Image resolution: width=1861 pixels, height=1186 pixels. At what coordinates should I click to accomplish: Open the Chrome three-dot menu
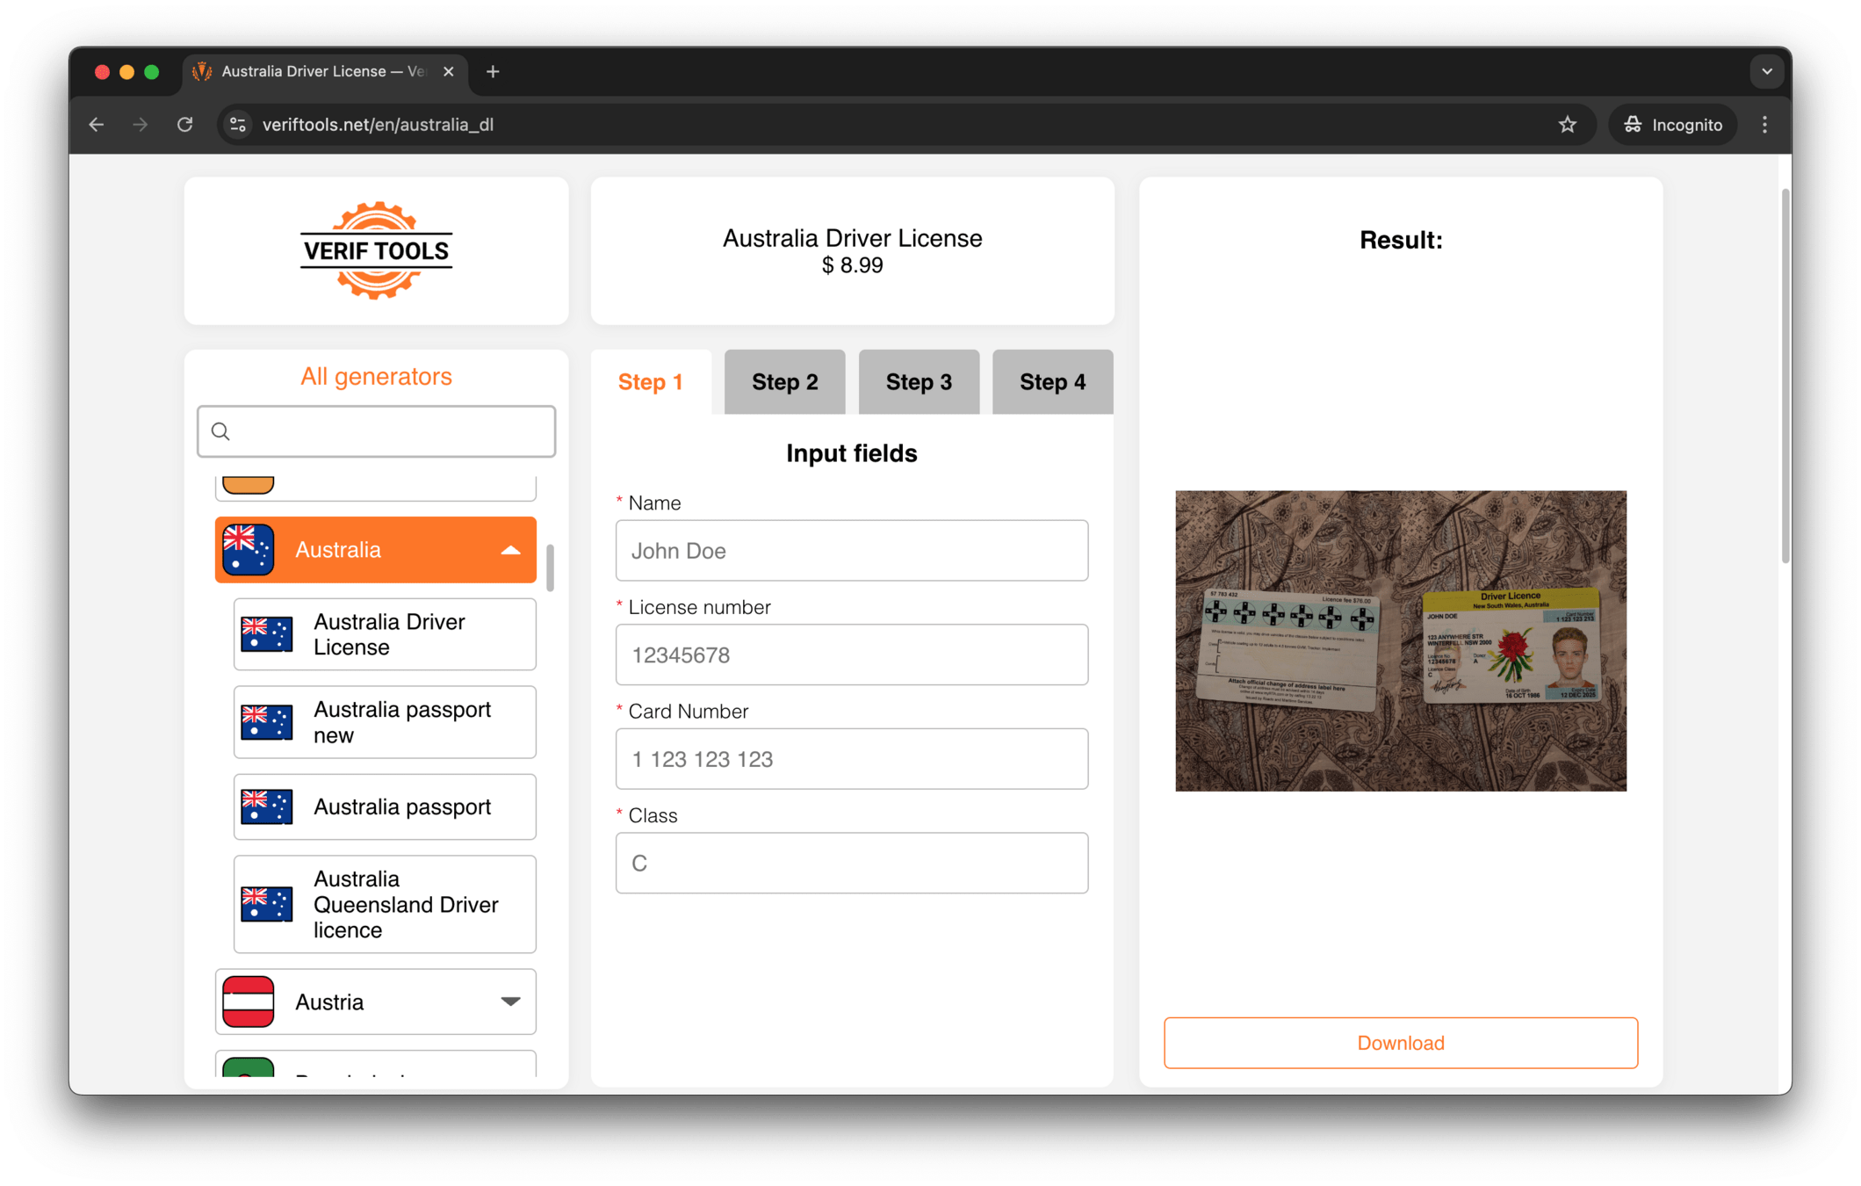point(1764,125)
